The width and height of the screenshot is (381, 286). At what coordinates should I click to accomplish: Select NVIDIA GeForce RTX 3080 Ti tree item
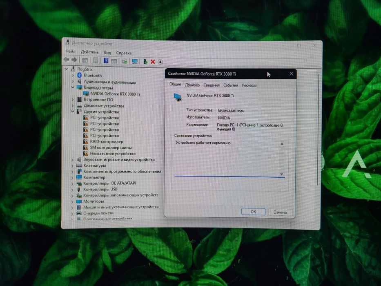tap(115, 94)
